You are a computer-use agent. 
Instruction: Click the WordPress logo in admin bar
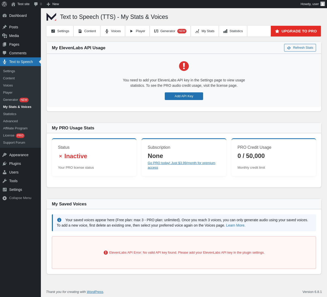click(4, 4)
